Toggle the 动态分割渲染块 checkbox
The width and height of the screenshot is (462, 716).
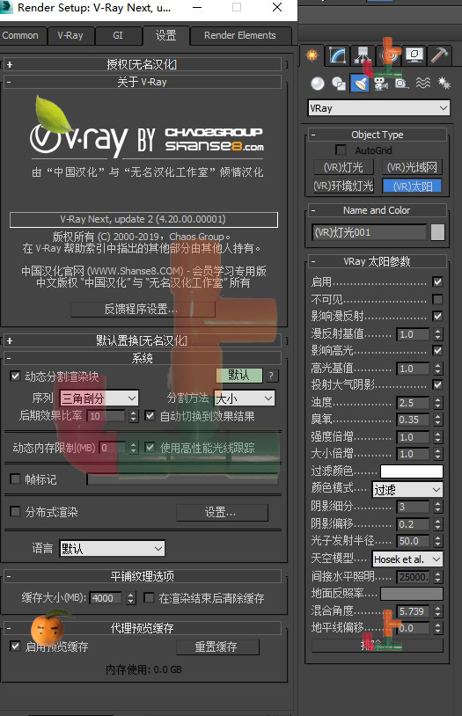pos(15,376)
